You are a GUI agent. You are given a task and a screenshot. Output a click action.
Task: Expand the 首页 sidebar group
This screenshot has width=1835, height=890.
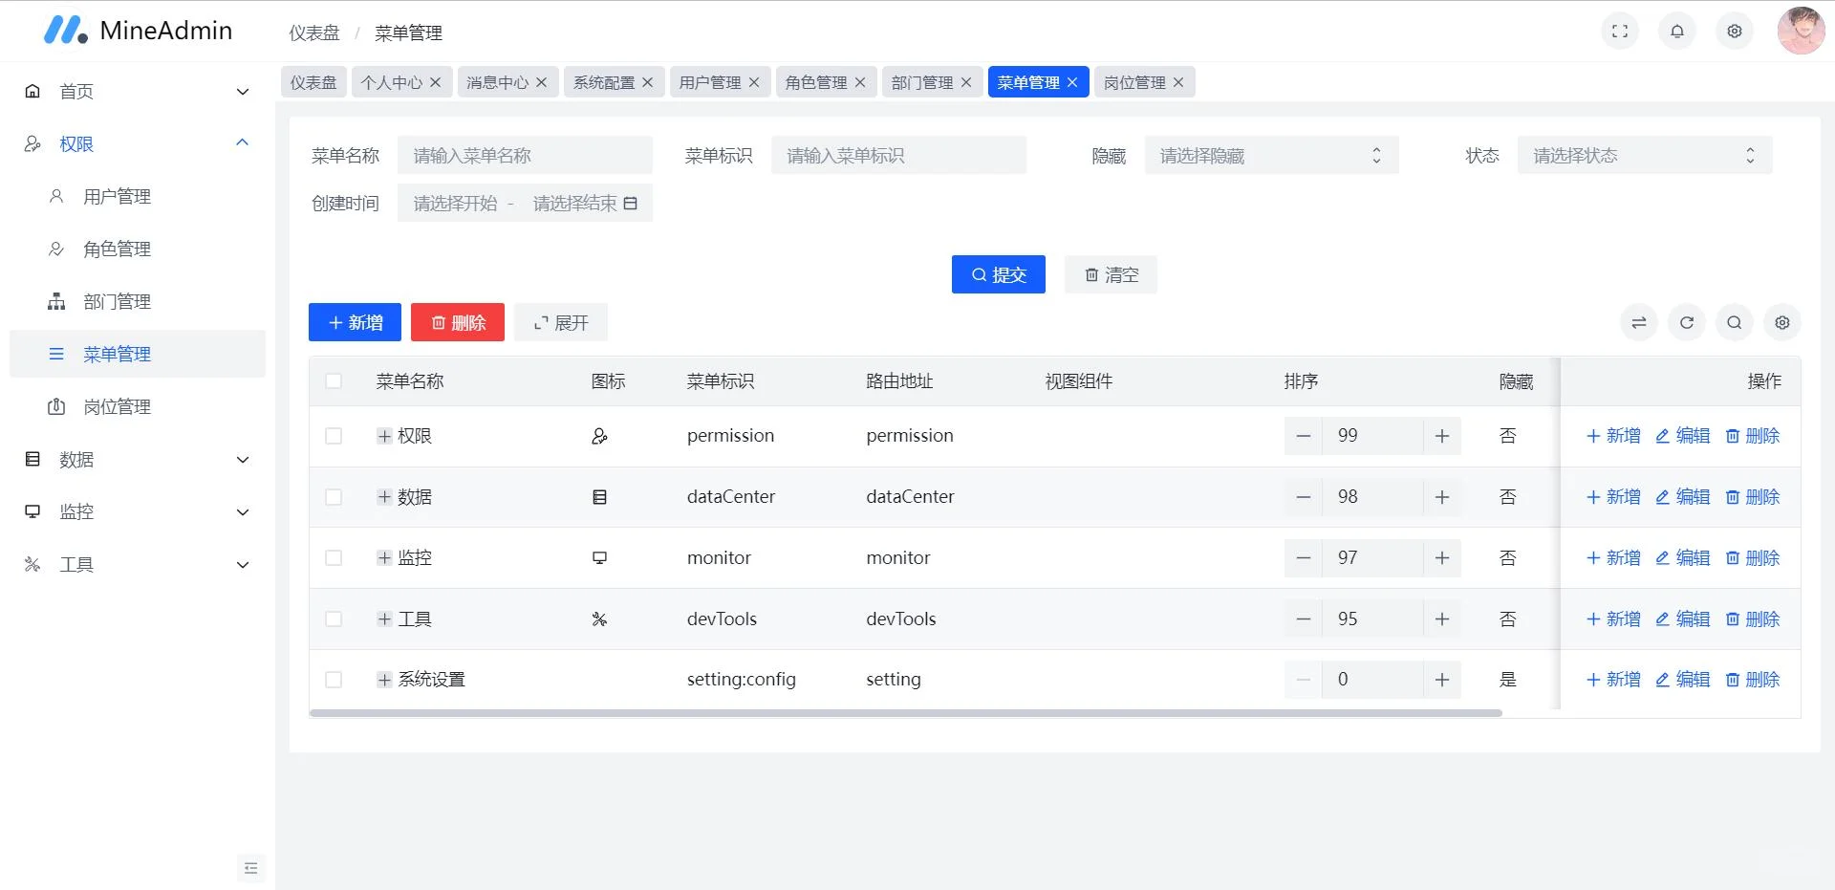click(138, 92)
